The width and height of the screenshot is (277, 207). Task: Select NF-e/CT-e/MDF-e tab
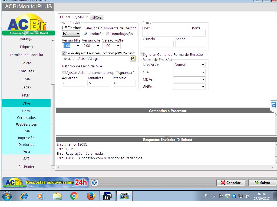point(74,17)
